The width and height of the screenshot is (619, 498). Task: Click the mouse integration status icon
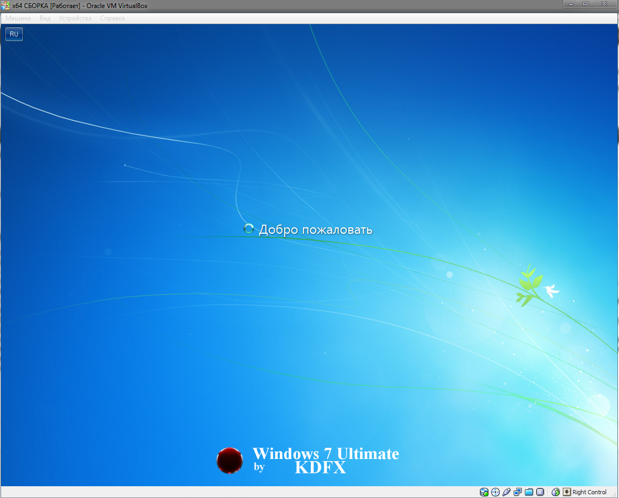click(x=556, y=492)
